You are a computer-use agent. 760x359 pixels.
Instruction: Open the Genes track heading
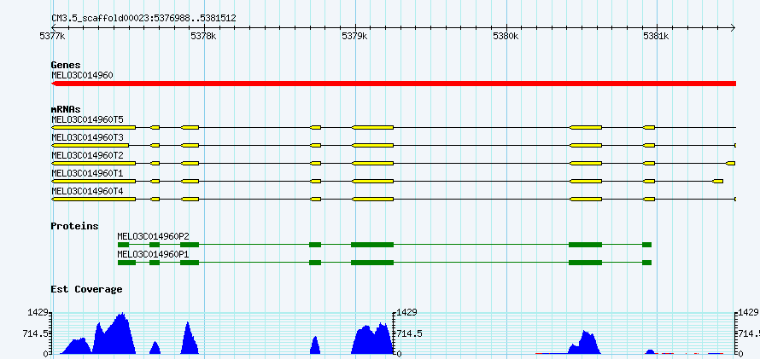click(x=66, y=65)
